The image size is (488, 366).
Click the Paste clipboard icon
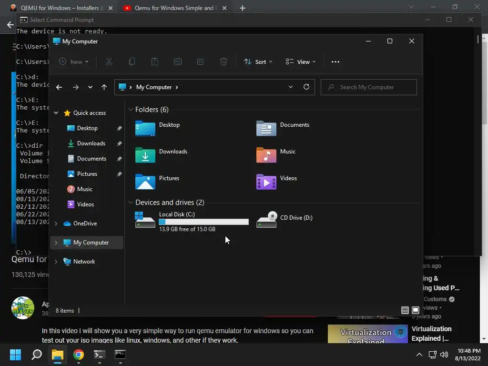155,61
